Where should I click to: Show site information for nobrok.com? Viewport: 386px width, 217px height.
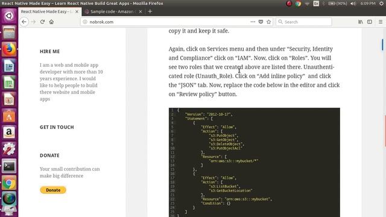pyautogui.click(x=85, y=22)
